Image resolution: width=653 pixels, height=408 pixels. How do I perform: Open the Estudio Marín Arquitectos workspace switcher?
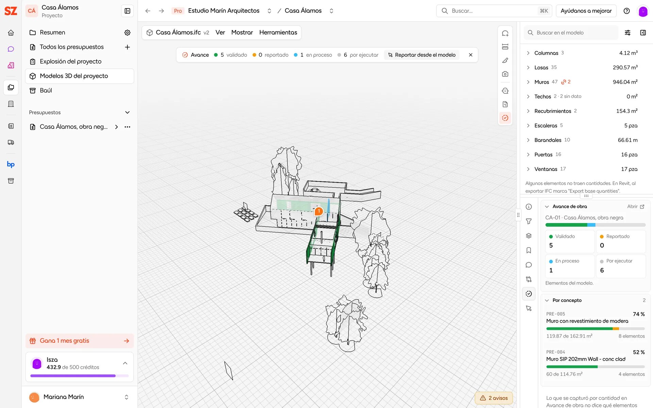coord(269,11)
